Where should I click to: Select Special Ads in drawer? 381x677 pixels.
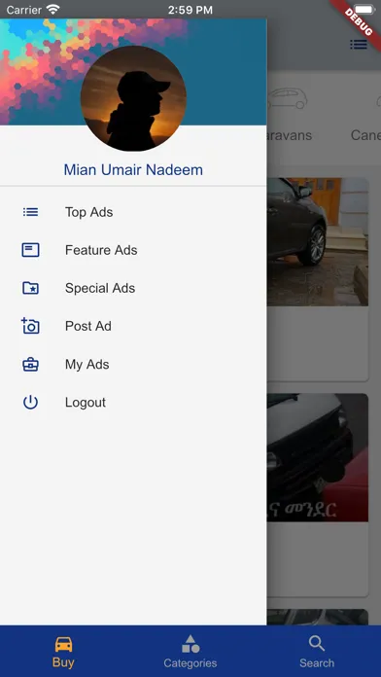133,288
